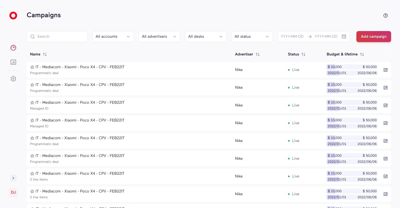This screenshot has width=400, height=208.
Task: Open stats chart for second Managed IO campaign
Action: pyautogui.click(x=386, y=123)
